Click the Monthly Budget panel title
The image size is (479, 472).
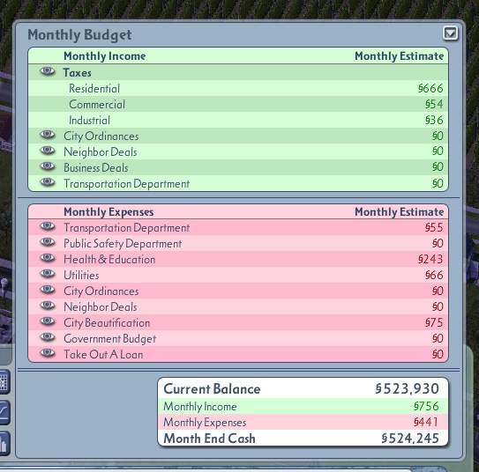click(x=79, y=35)
